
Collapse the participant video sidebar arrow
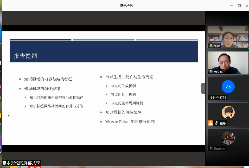point(203,88)
